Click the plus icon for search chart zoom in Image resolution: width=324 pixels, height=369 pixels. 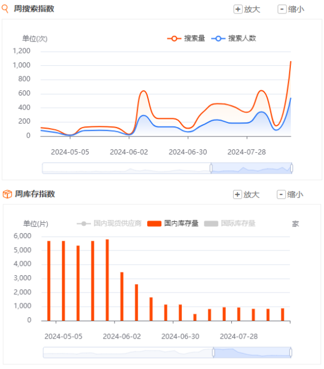238,9
